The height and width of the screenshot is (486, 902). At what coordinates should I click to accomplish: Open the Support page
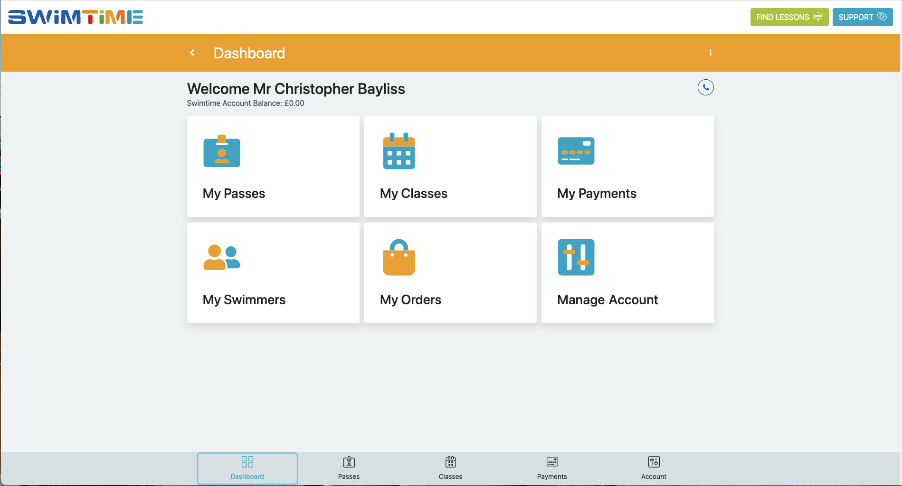click(863, 17)
